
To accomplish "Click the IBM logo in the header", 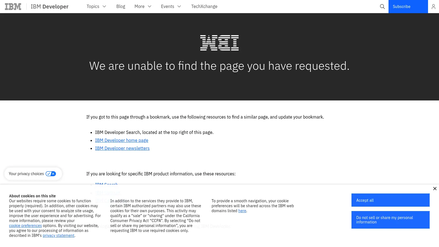I will (13, 7).
